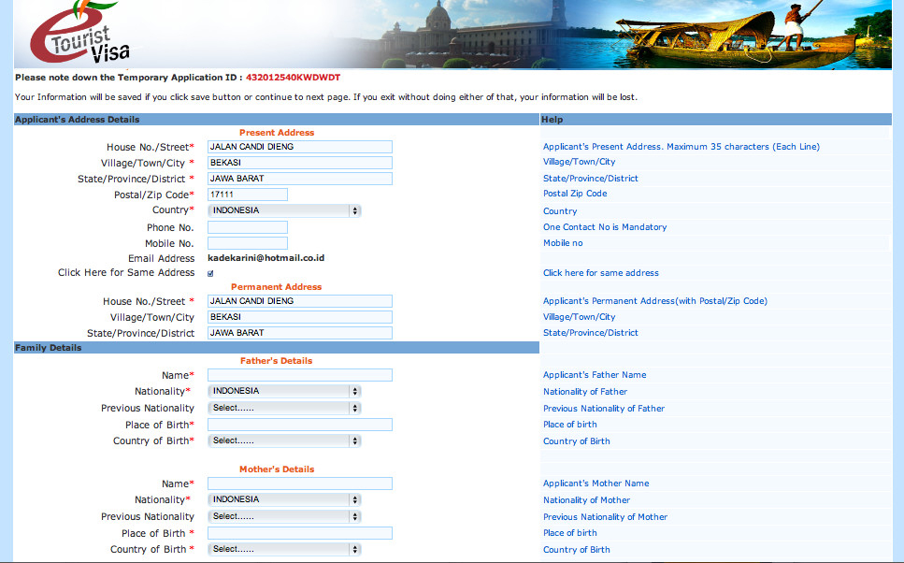
Task: Open Father's Nationality dropdown
Action: (284, 391)
